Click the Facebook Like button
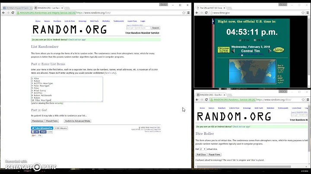The width and height of the screenshot is (311, 174). coord(35,132)
